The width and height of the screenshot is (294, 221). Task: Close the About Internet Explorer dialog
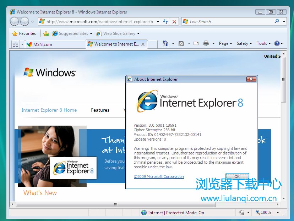(x=251, y=79)
